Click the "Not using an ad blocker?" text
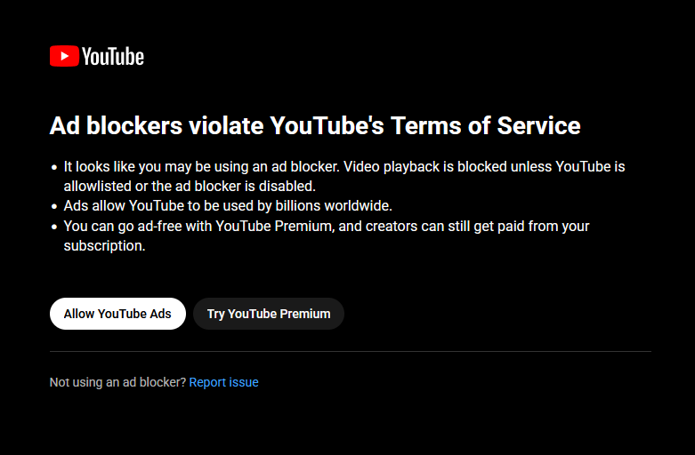This screenshot has height=455, width=695. [117, 382]
